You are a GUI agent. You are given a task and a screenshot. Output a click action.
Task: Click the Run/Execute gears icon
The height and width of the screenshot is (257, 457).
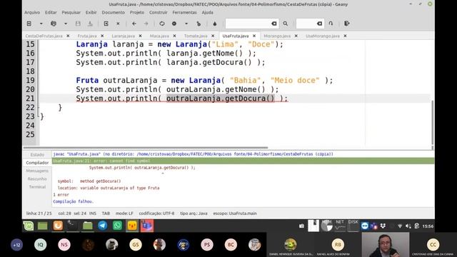tap(199, 24)
